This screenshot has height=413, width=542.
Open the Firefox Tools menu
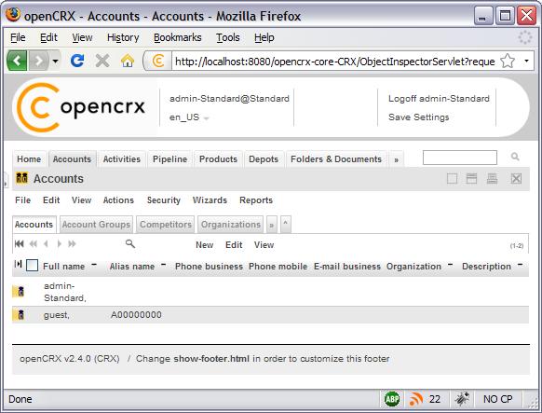pos(228,37)
